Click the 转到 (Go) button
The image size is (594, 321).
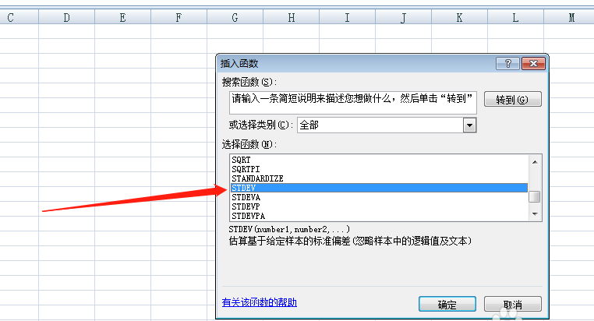pyautogui.click(x=513, y=100)
